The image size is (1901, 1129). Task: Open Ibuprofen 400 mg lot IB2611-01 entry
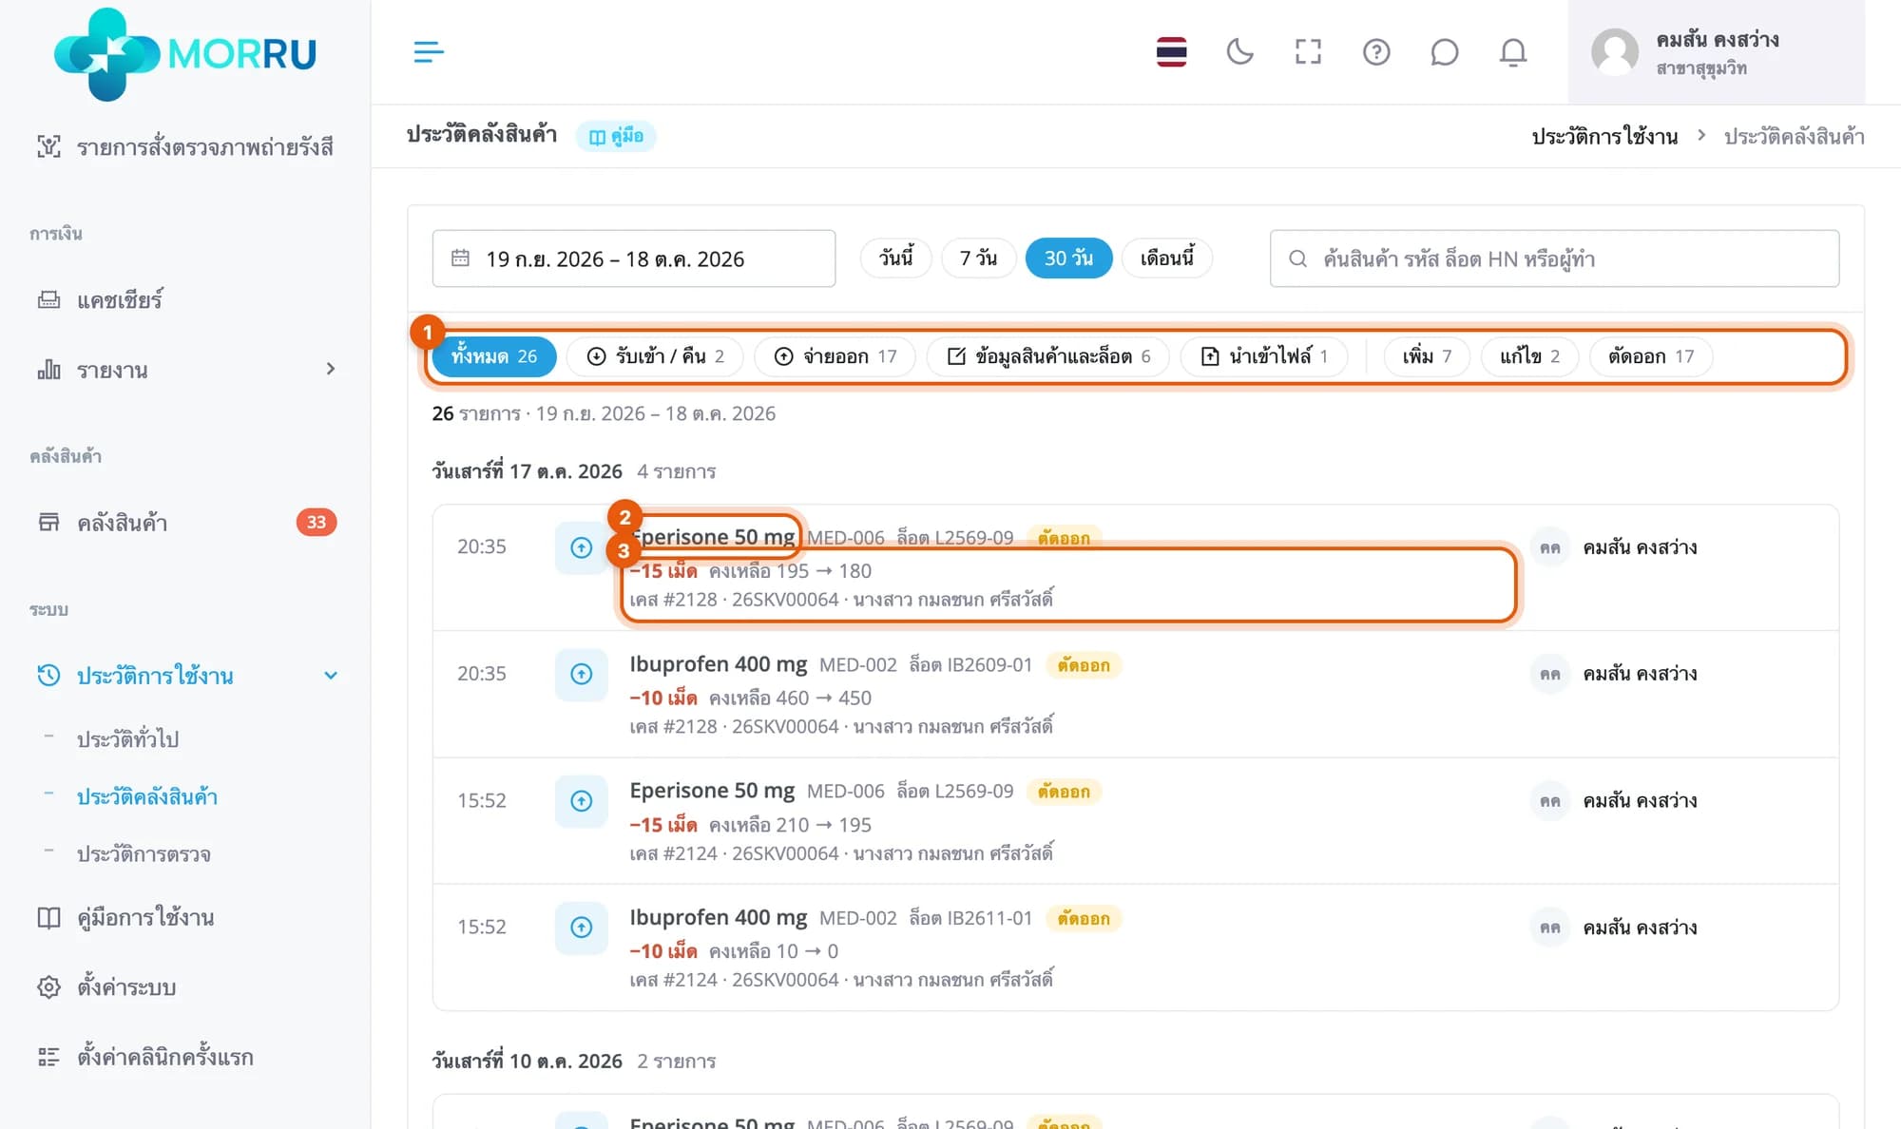click(1136, 947)
